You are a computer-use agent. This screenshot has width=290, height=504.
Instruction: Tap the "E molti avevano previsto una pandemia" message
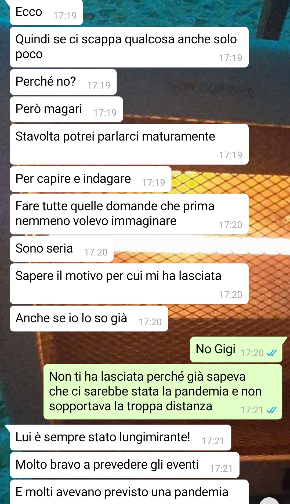click(129, 492)
